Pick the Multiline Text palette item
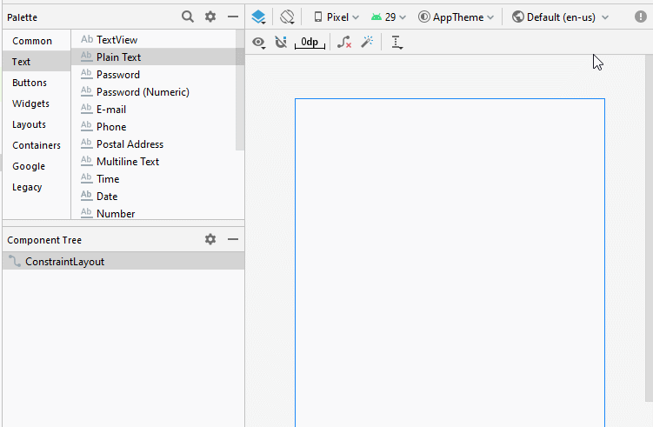This screenshot has height=427, width=653. pyautogui.click(x=153, y=161)
